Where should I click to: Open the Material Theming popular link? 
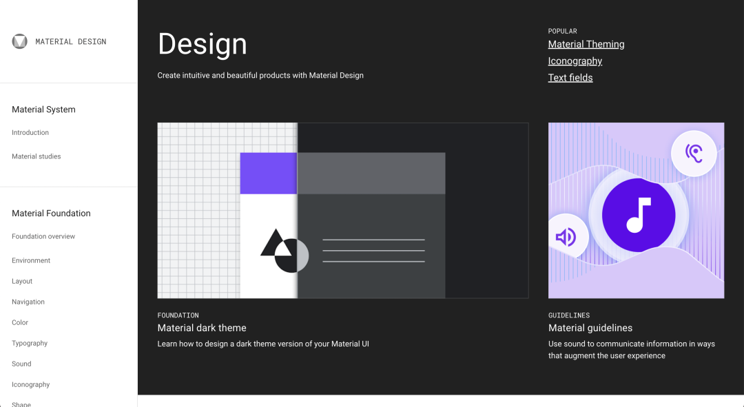click(x=586, y=44)
